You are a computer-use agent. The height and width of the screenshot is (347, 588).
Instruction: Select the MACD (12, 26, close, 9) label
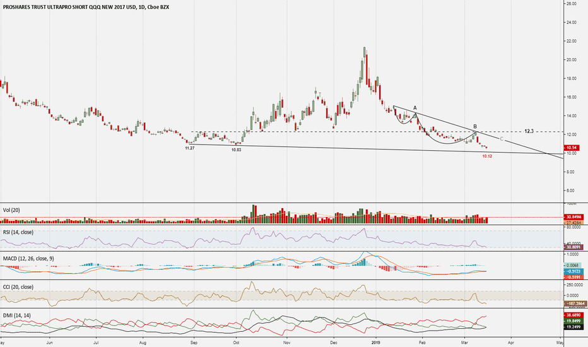tap(28, 259)
